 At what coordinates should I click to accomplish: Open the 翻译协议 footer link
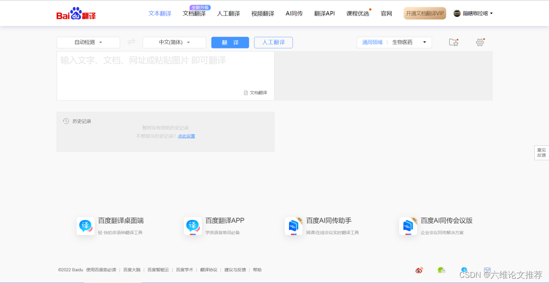click(x=209, y=270)
